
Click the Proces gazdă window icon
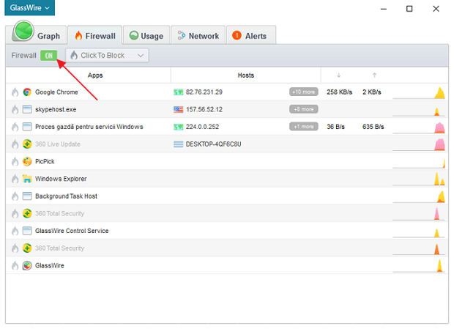coord(27,127)
